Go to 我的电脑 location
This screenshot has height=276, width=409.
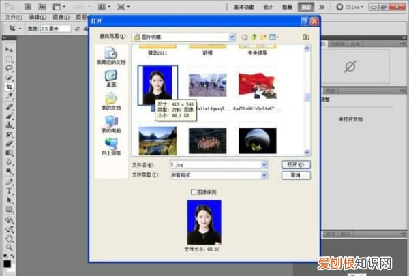[x=111, y=124]
